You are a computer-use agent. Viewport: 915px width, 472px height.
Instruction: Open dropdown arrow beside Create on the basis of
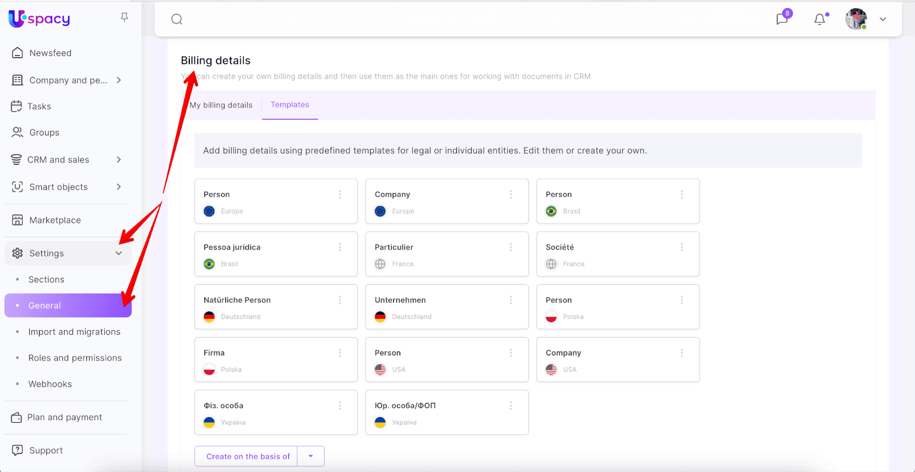click(311, 456)
